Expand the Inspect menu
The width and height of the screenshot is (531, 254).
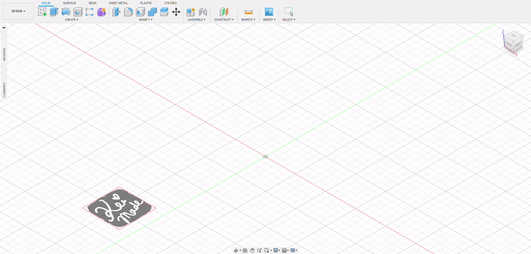248,20
